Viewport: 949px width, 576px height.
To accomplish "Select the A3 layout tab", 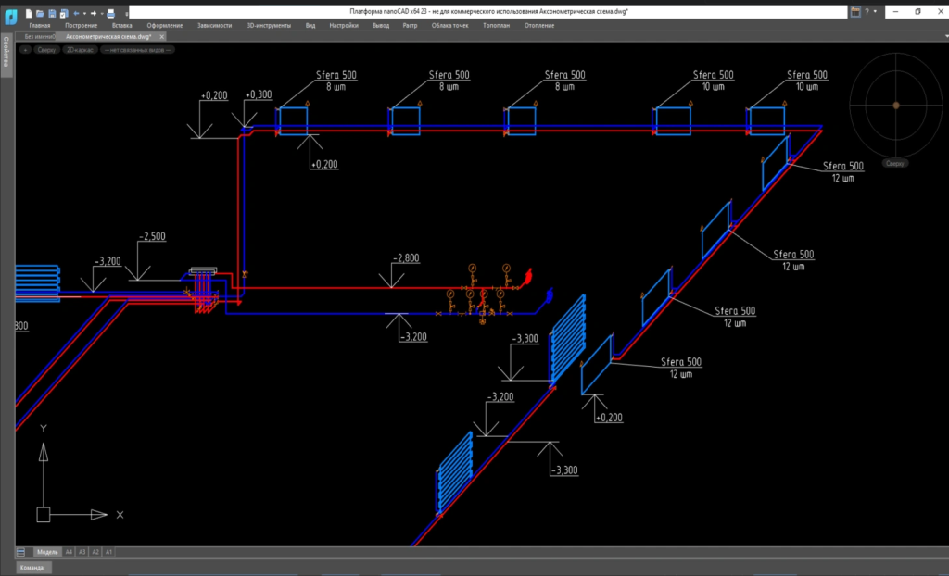I will pos(82,551).
